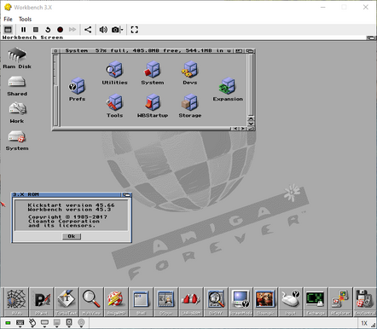377x329 pixels.
Task: Launch RExplorer from the dock
Action: coord(340,302)
